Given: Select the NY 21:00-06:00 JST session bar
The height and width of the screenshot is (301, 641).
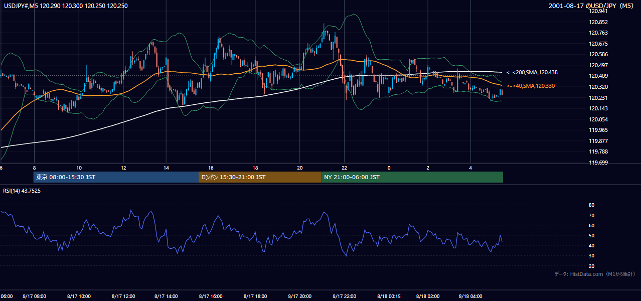Looking at the screenshot, I should coord(412,177).
